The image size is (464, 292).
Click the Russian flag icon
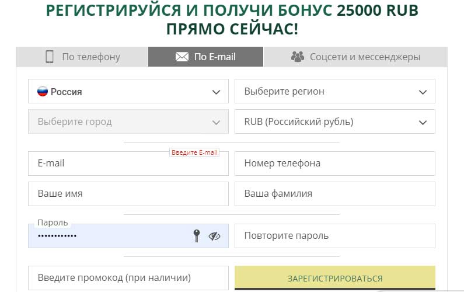pos(43,91)
